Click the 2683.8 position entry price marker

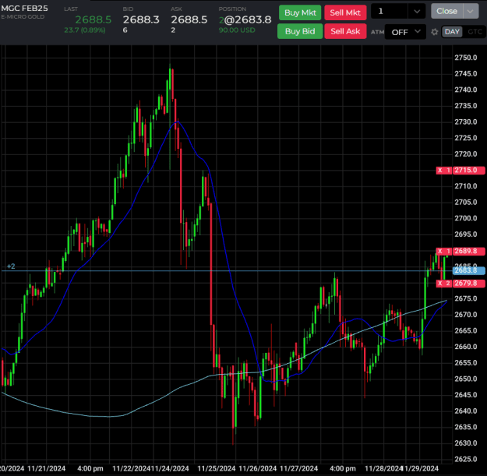tap(468, 270)
